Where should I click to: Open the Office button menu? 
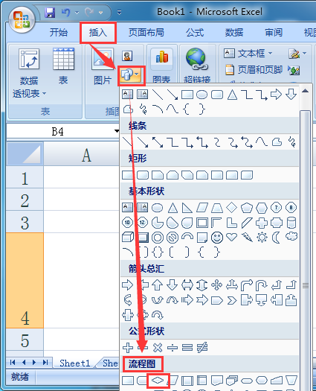click(21, 20)
